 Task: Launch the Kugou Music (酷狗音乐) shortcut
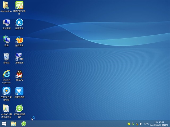coord(19,22)
